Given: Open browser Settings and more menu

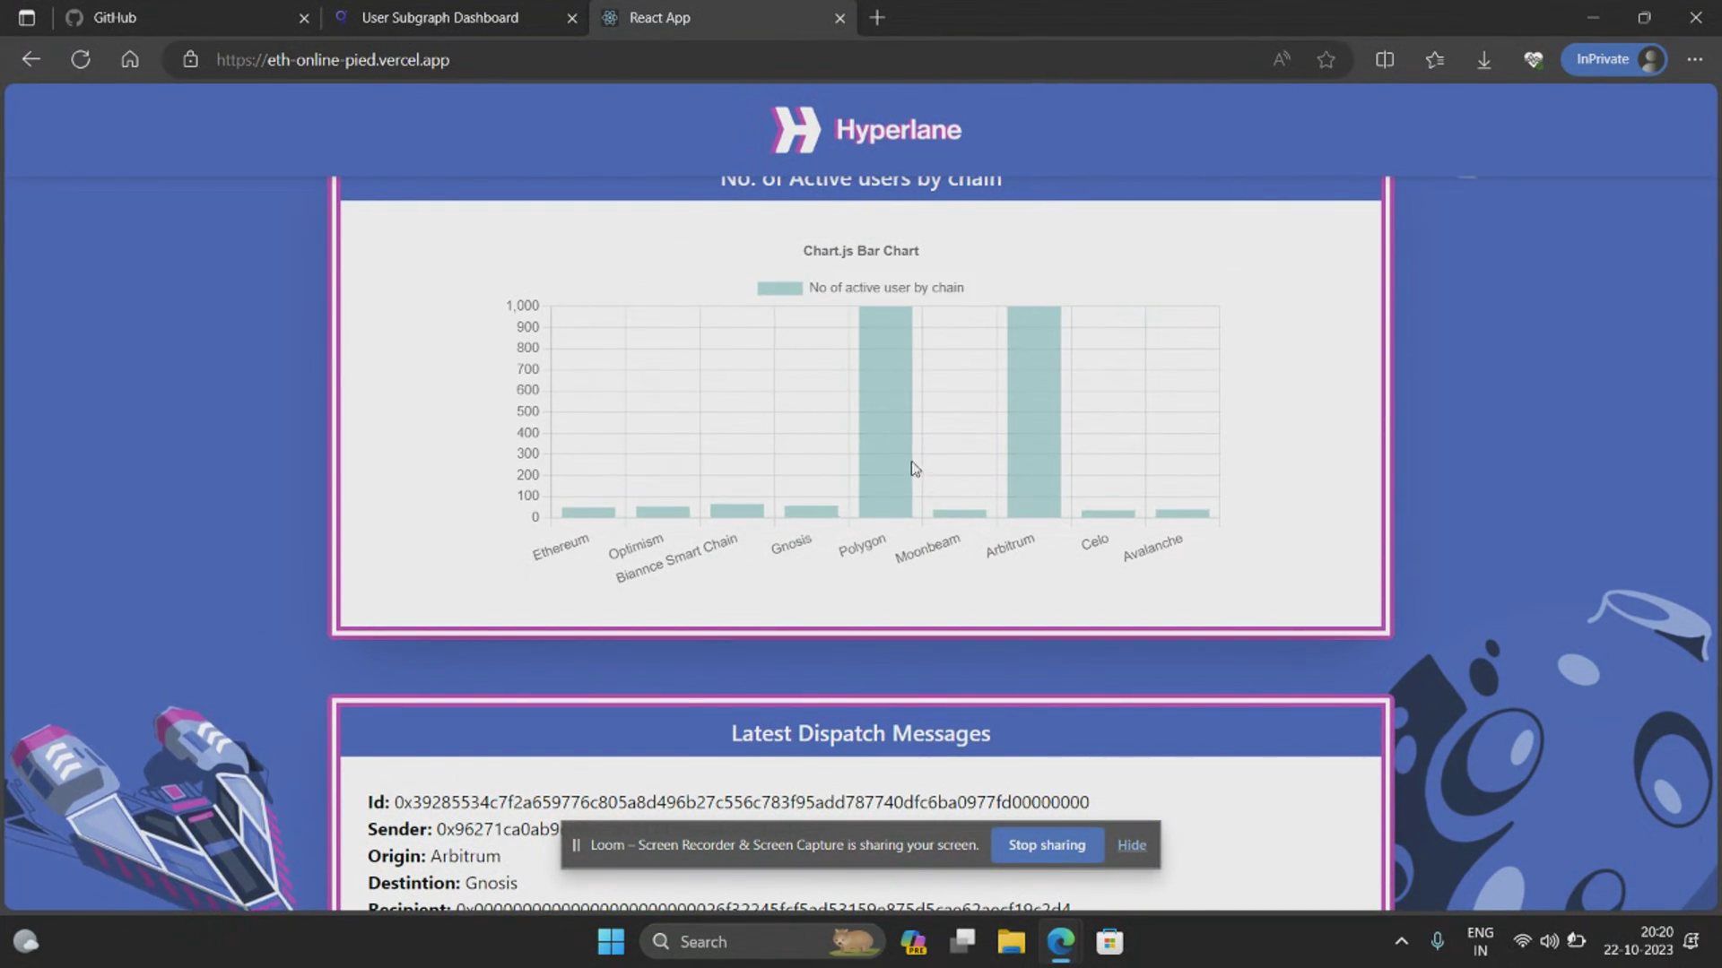Looking at the screenshot, I should 1694,60.
